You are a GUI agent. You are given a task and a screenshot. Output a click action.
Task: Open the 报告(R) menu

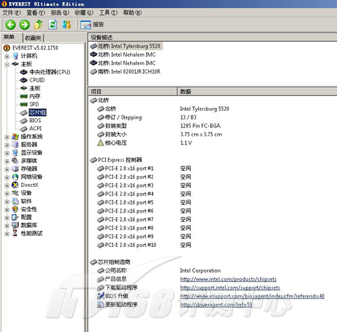(59, 13)
